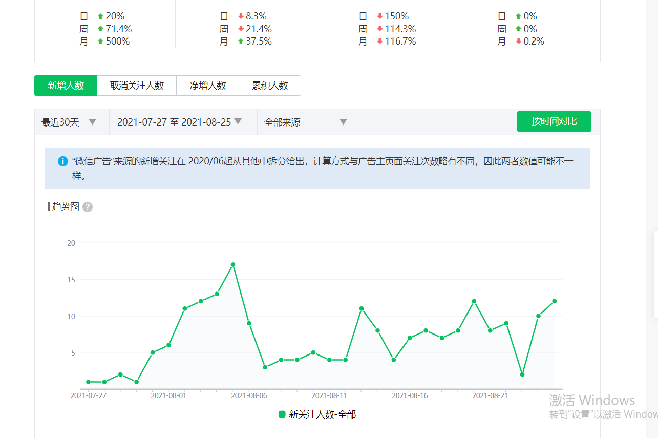658x438 pixels.
Task: Click the highest peak data point on the chart
Action: pyautogui.click(x=233, y=265)
